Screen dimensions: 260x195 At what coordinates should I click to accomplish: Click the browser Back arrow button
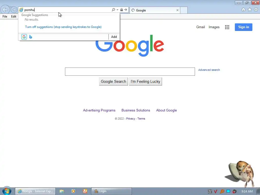tap(5, 10)
